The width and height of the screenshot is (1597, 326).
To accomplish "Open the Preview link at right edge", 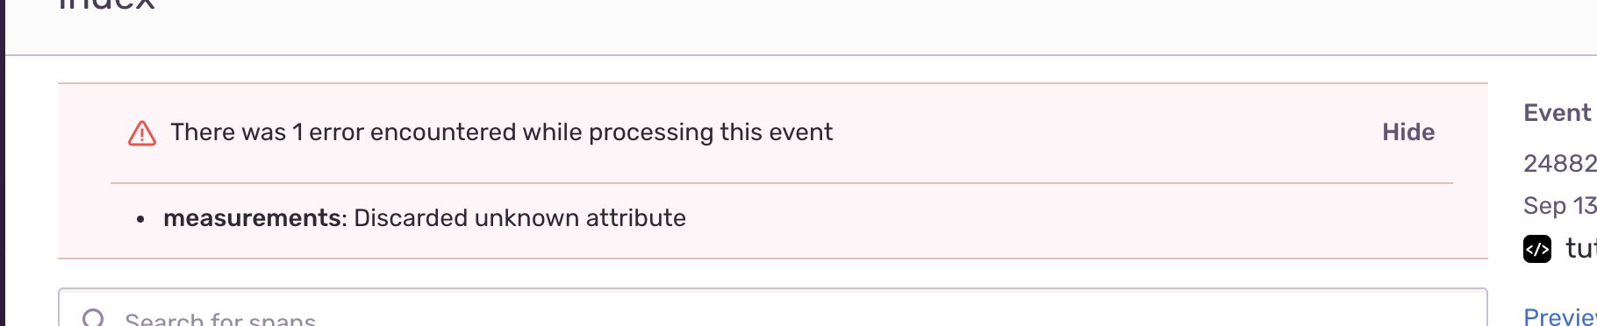I will [1560, 316].
